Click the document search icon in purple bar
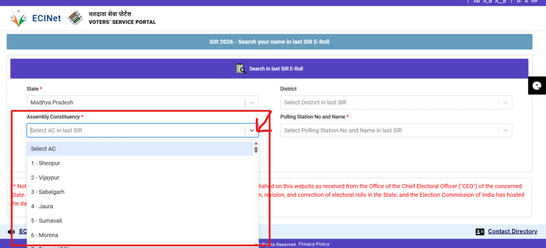This screenshot has height=248, width=546. point(241,69)
